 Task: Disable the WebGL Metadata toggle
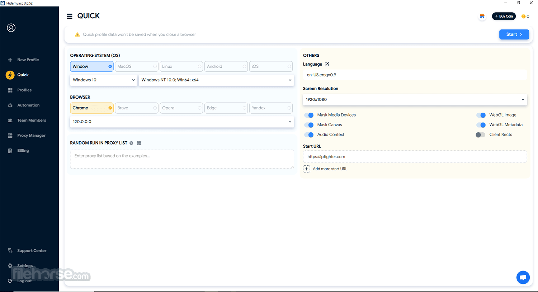pos(481,125)
